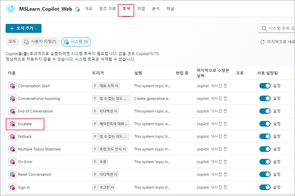
Task: Click the icon for Multiple Topics Matched
Action: click(x=12, y=149)
